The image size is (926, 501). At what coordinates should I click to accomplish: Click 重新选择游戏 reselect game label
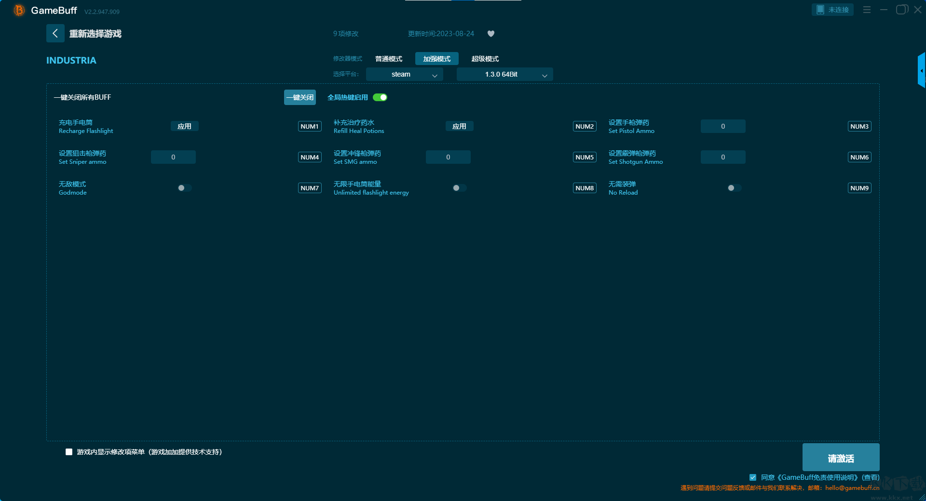tap(95, 34)
